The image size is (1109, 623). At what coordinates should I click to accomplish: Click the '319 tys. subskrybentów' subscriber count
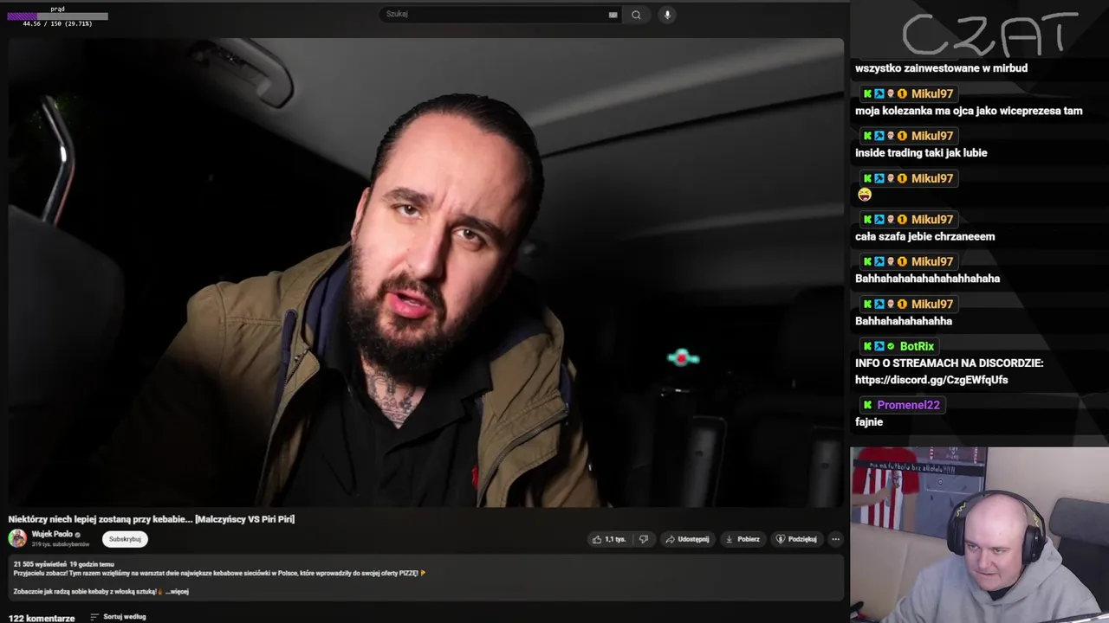(x=61, y=544)
